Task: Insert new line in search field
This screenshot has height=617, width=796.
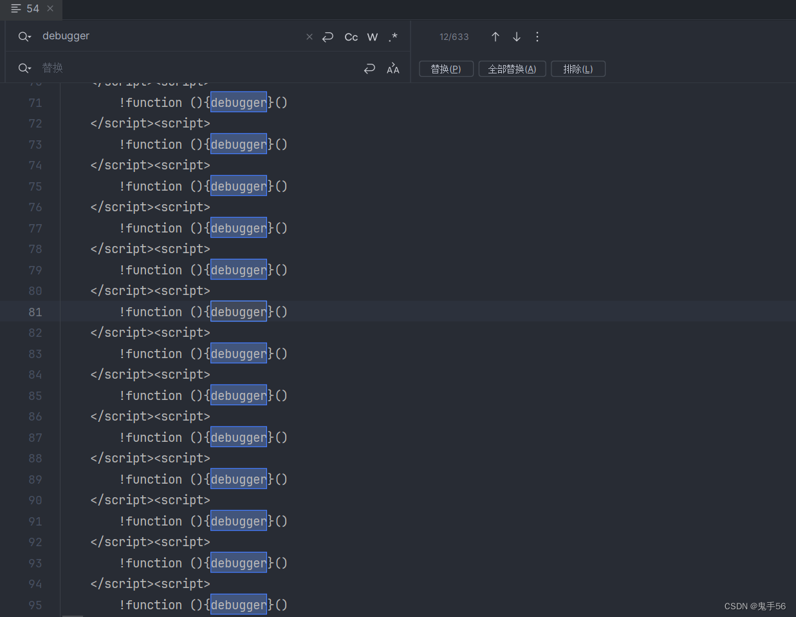Action: coord(328,37)
